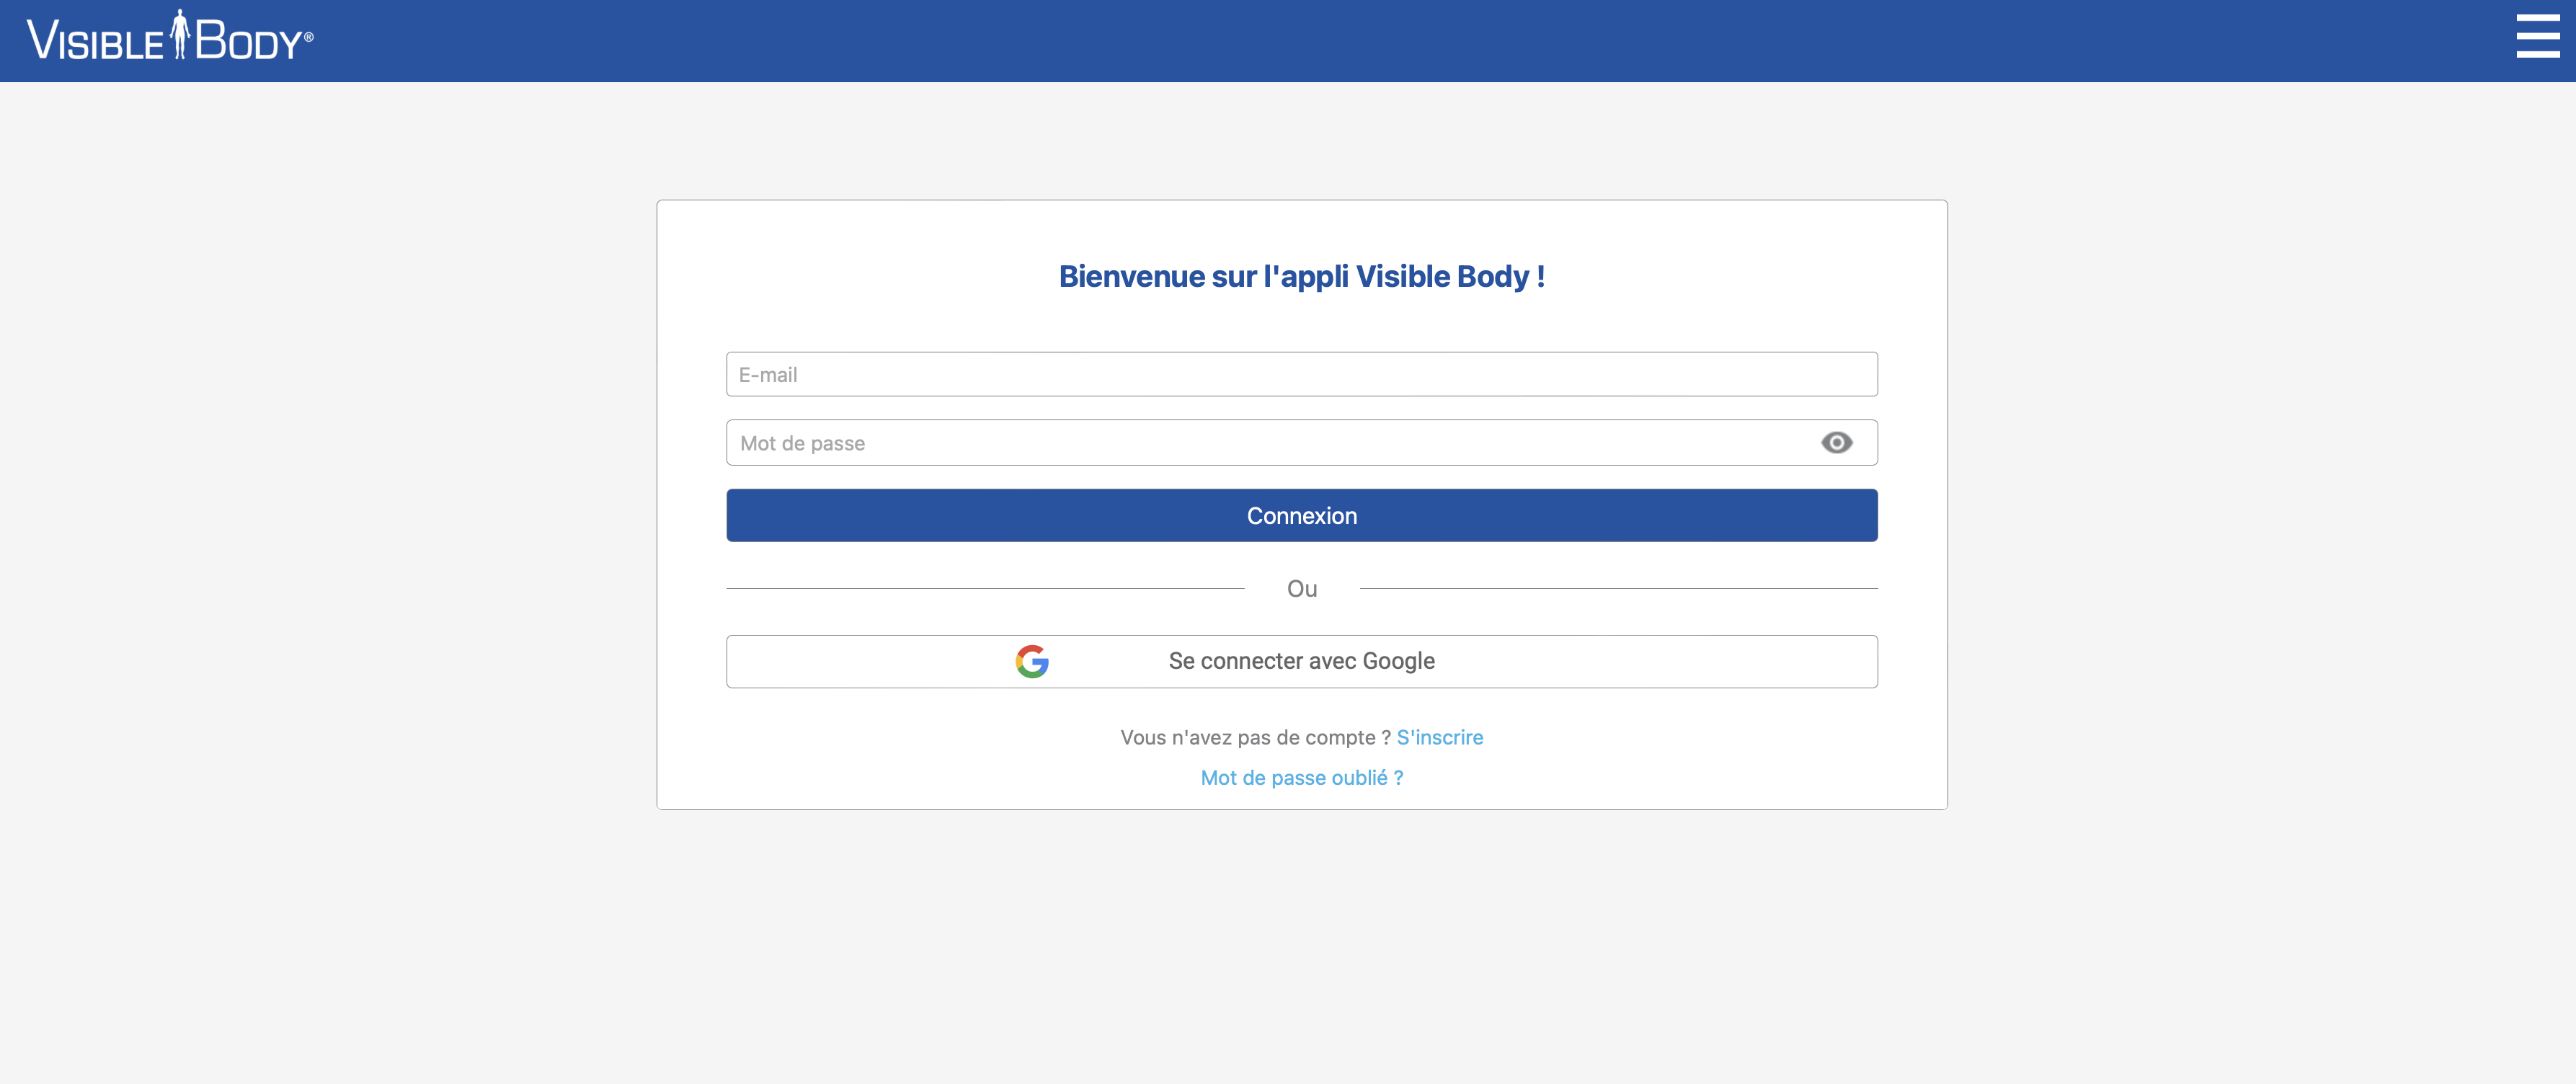Focus the Mot de passe field

coord(1301,442)
